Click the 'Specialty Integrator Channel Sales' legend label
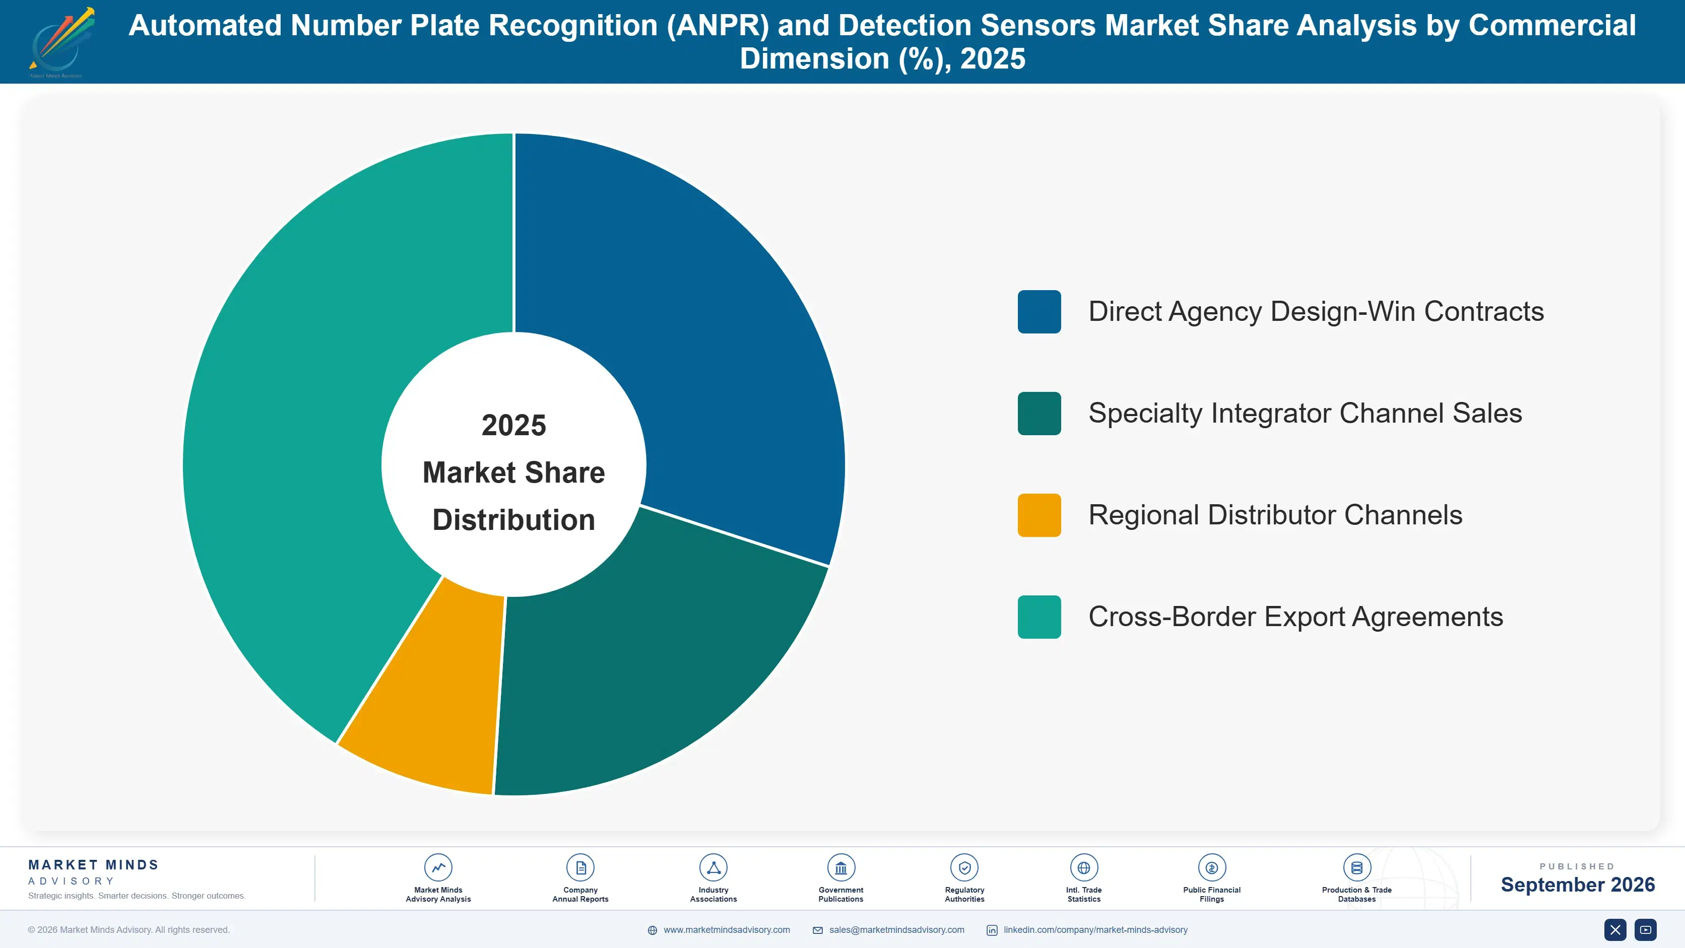The height and width of the screenshot is (948, 1685). pos(1305,413)
